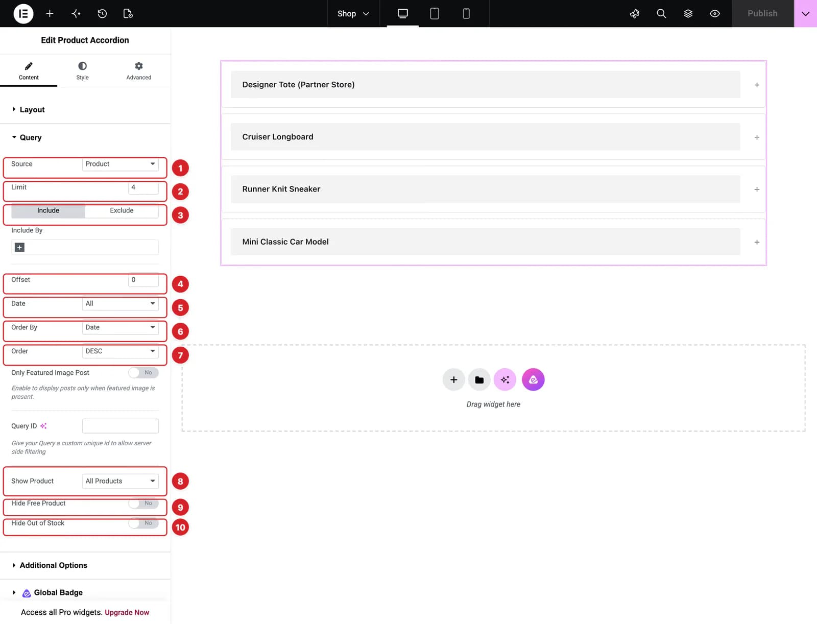Switch to the Advanced tab

click(139, 71)
